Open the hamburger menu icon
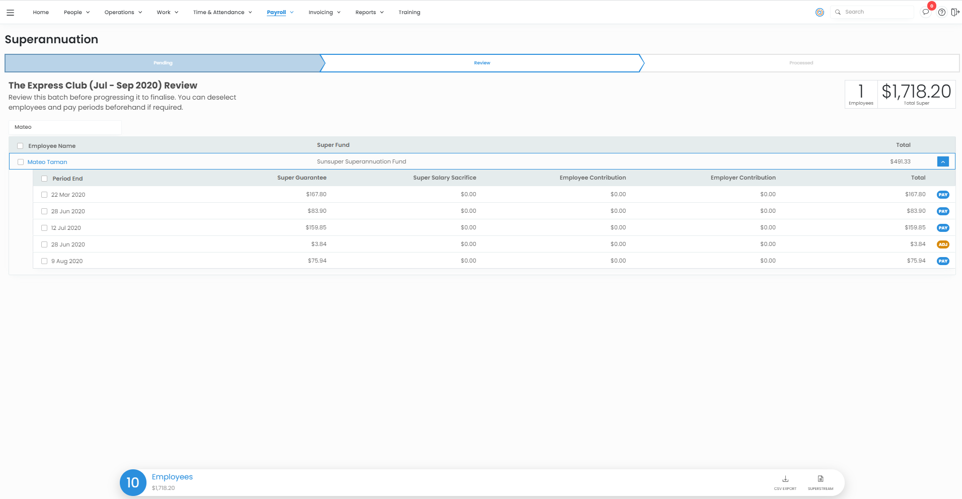Screen dimensions: 962x499 tap(10, 13)
